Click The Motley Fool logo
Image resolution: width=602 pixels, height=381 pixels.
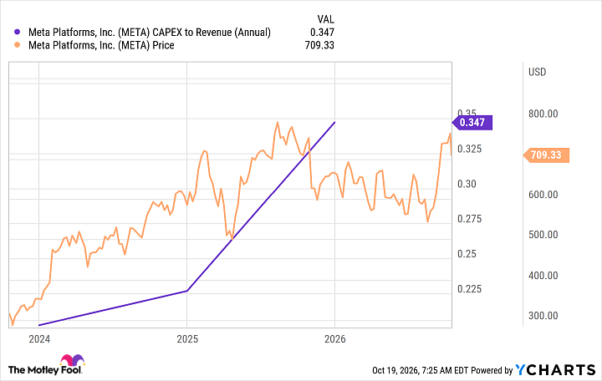point(46,365)
